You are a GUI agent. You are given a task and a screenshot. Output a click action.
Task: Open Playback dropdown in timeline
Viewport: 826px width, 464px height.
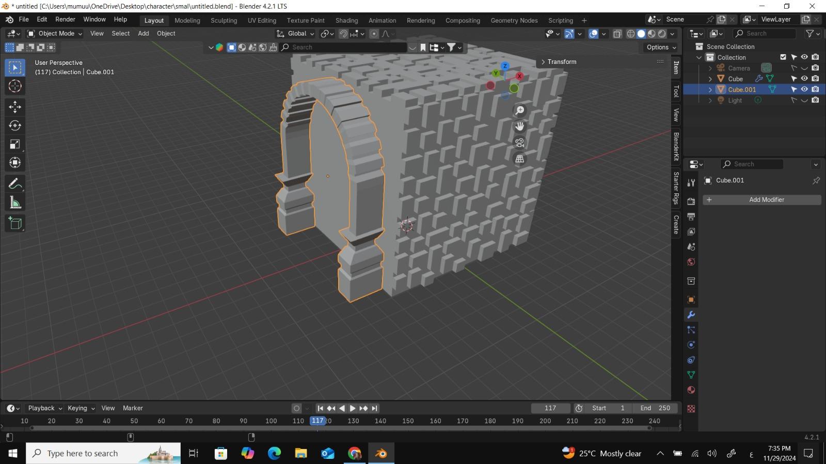[x=45, y=408]
